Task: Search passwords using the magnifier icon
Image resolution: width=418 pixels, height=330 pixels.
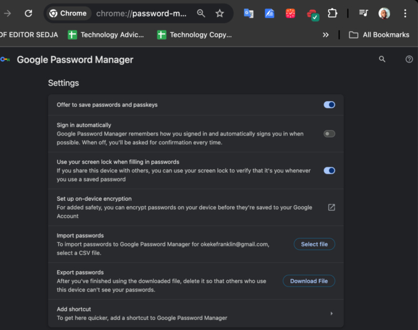Action: pos(382,59)
